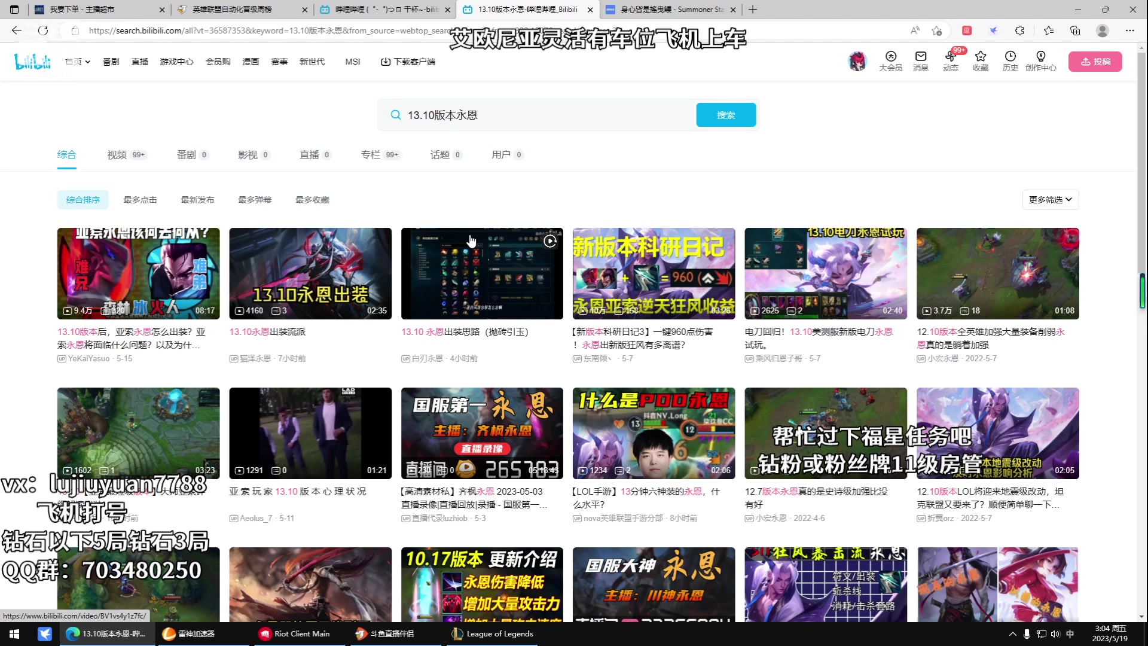The image size is (1148, 646).
Task: Open 会员购 navigation link
Action: (x=218, y=62)
